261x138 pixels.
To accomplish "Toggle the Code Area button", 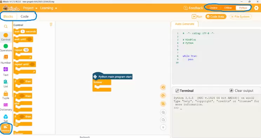I will point(216,17).
